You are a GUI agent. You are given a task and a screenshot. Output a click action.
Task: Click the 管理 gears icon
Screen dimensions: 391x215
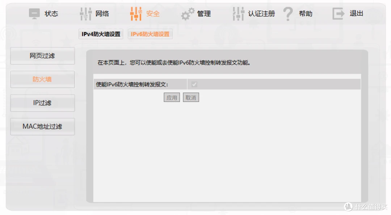[x=188, y=14]
